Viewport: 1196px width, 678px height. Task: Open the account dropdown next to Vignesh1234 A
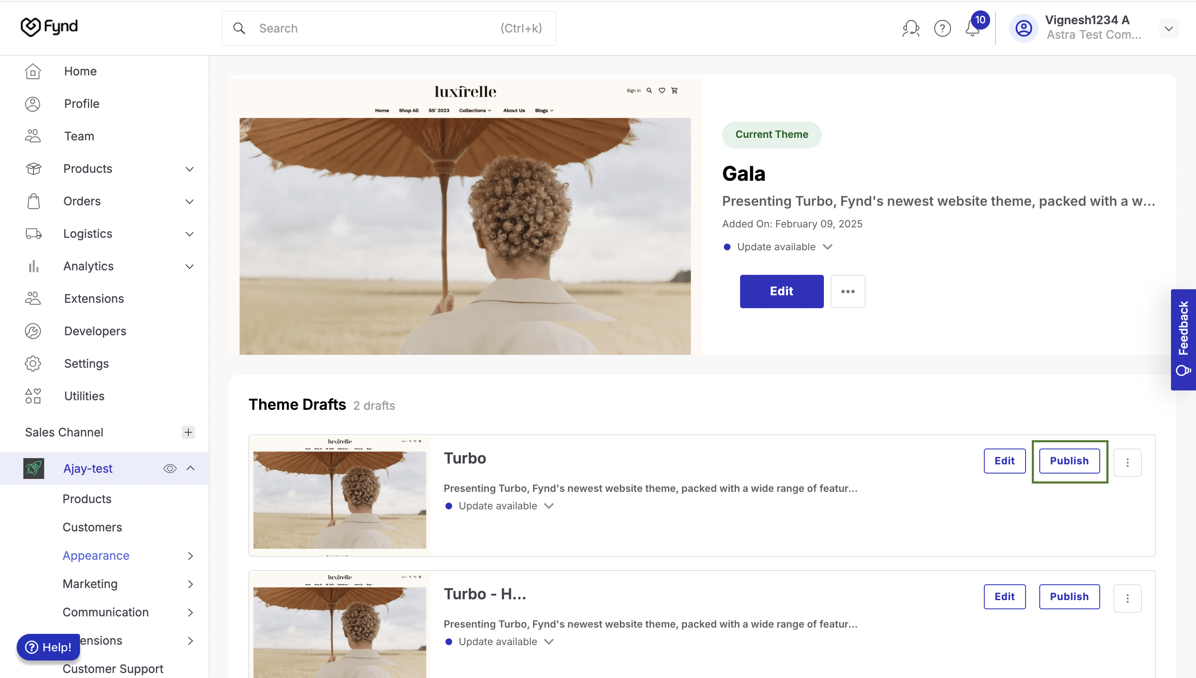click(x=1168, y=28)
